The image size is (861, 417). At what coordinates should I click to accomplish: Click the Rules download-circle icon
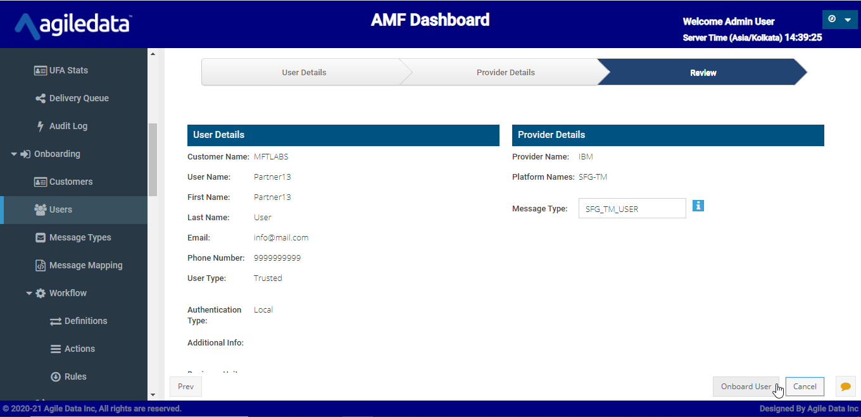pos(55,377)
